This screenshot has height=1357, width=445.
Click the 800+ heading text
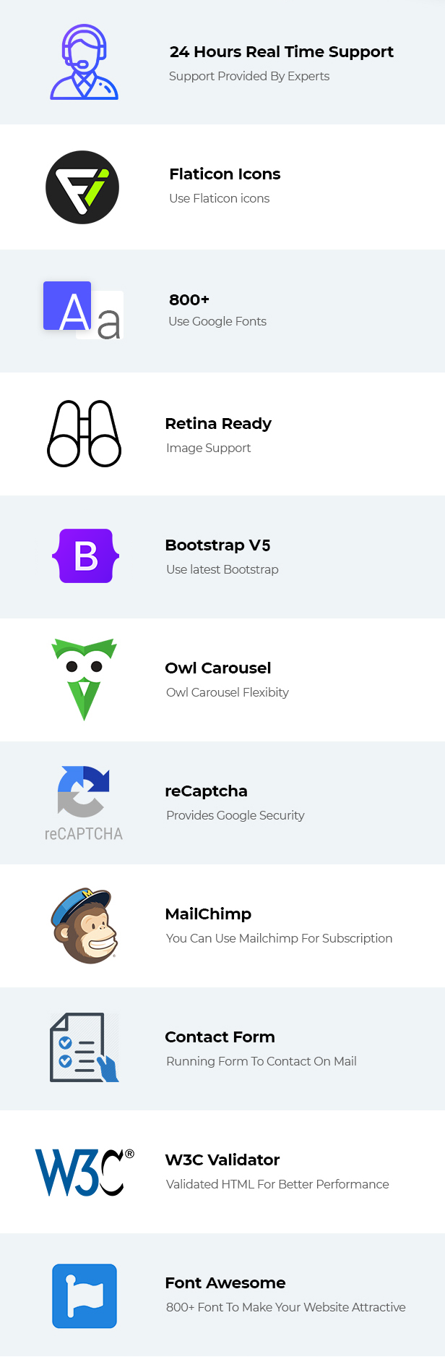(x=189, y=299)
